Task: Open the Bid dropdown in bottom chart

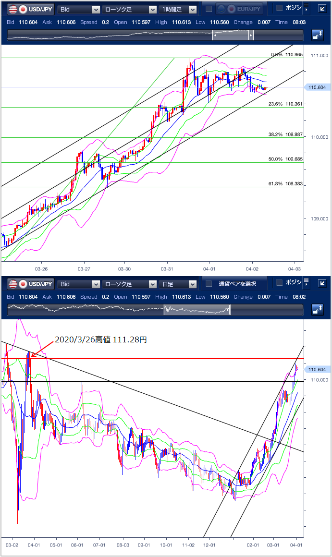Action: click(x=79, y=284)
